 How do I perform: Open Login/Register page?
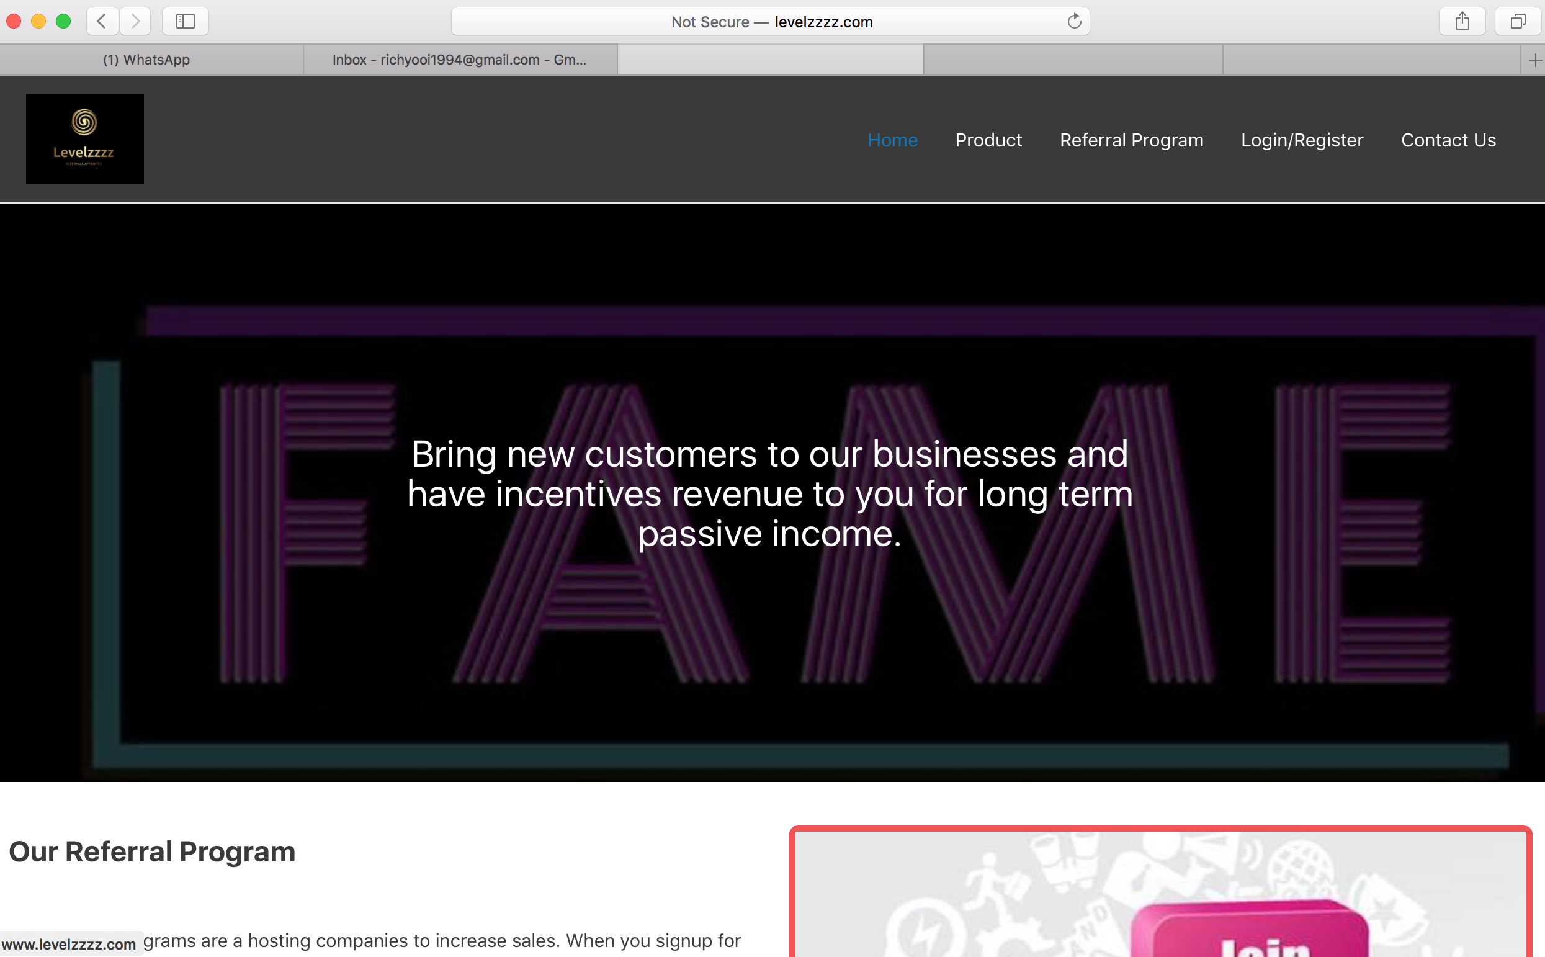(x=1301, y=140)
